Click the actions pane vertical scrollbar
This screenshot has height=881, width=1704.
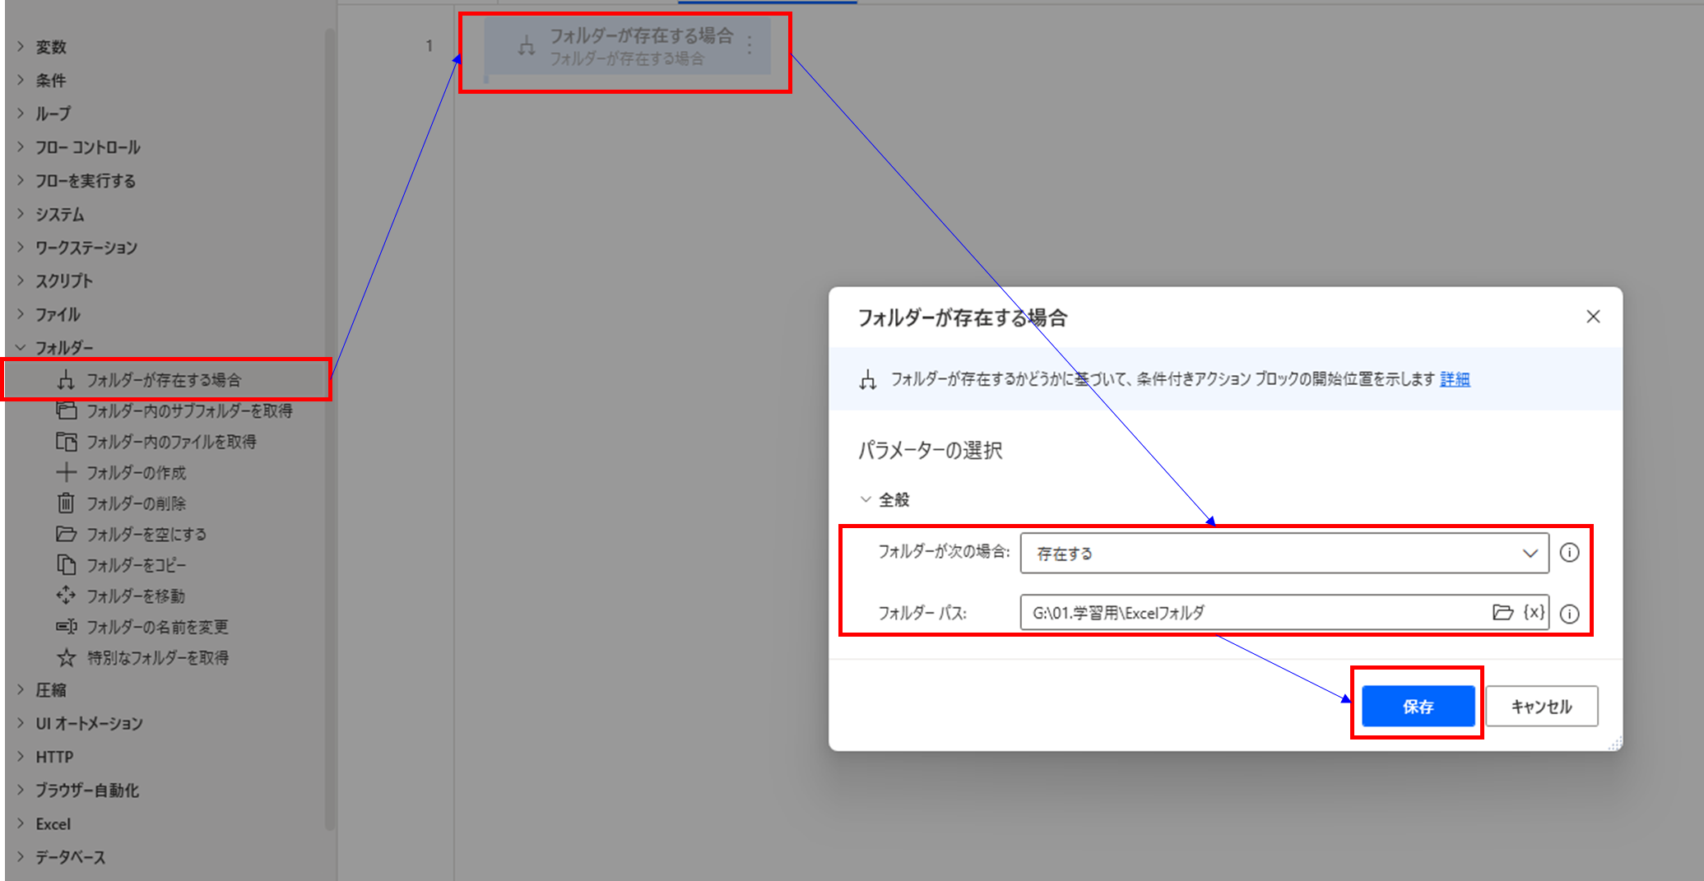click(x=330, y=429)
